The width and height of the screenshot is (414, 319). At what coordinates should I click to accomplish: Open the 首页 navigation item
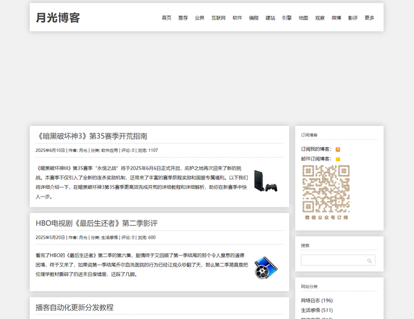click(166, 18)
